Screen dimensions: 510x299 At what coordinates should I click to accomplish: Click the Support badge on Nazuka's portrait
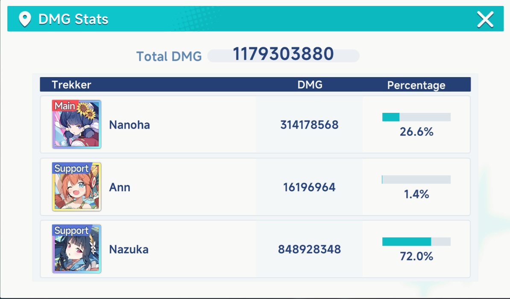coord(72,230)
